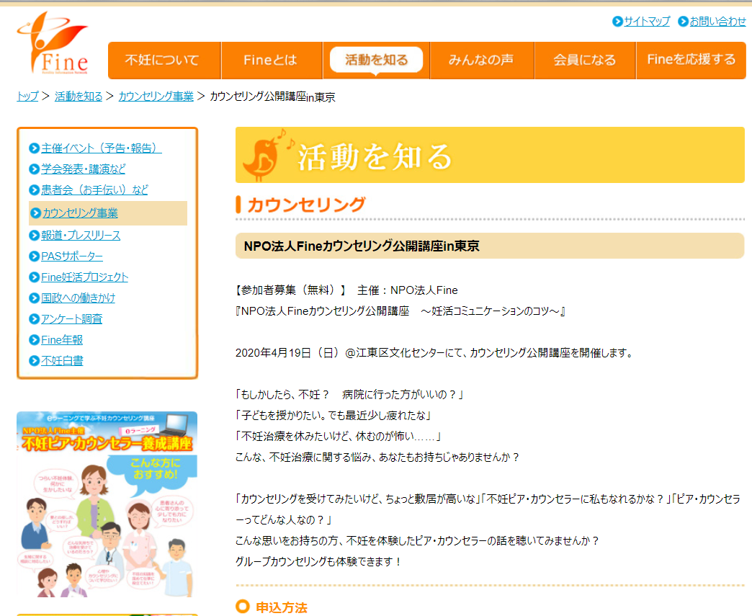
Task: Click カウンセリング公開講座in東京 breadcrumb text
Action: tap(272, 97)
